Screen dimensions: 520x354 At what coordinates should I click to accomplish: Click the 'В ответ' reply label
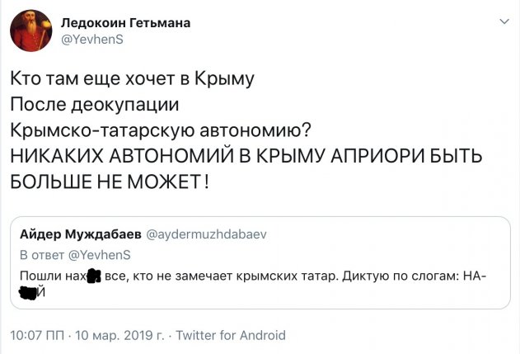(43, 254)
